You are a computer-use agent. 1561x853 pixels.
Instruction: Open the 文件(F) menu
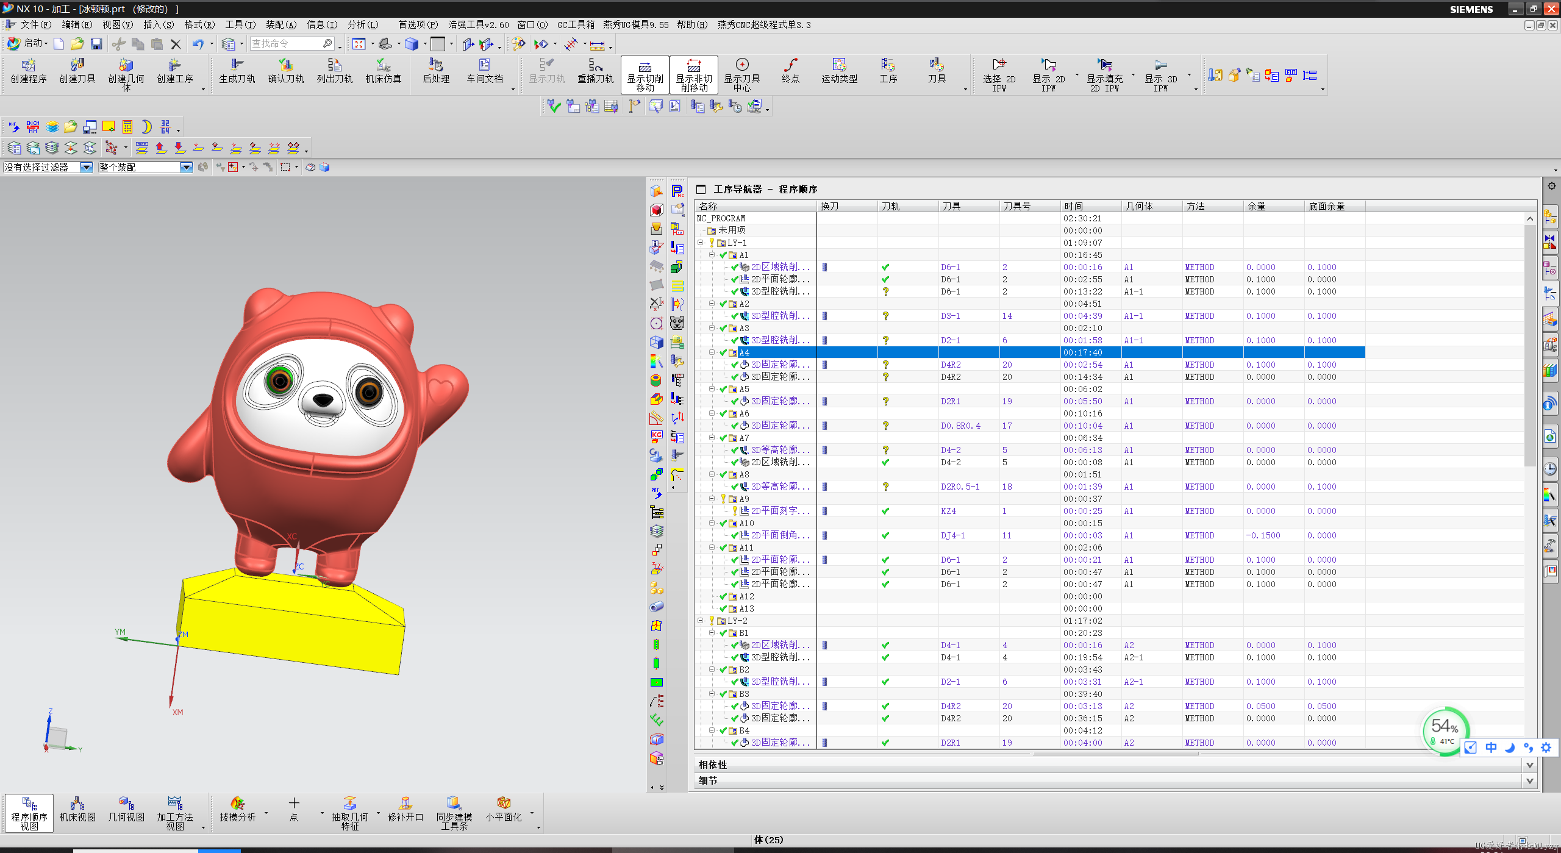(x=35, y=24)
